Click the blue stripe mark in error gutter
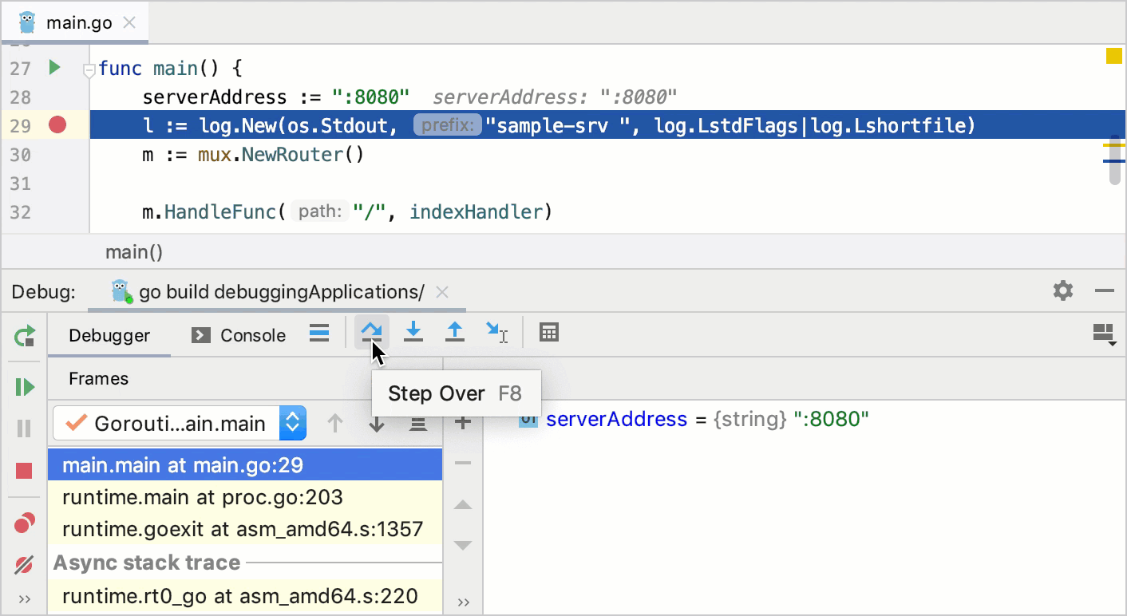 pos(1113,160)
